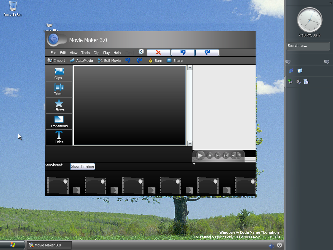Start AutoMovie from the toolbar
The width and height of the screenshot is (333, 250).
coord(81,61)
